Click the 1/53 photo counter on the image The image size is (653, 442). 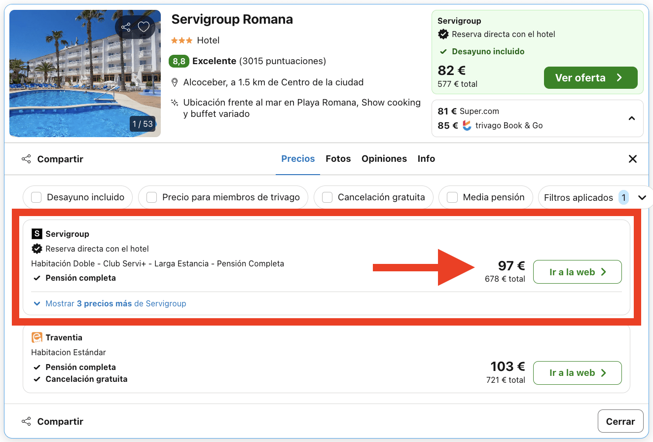(x=142, y=124)
